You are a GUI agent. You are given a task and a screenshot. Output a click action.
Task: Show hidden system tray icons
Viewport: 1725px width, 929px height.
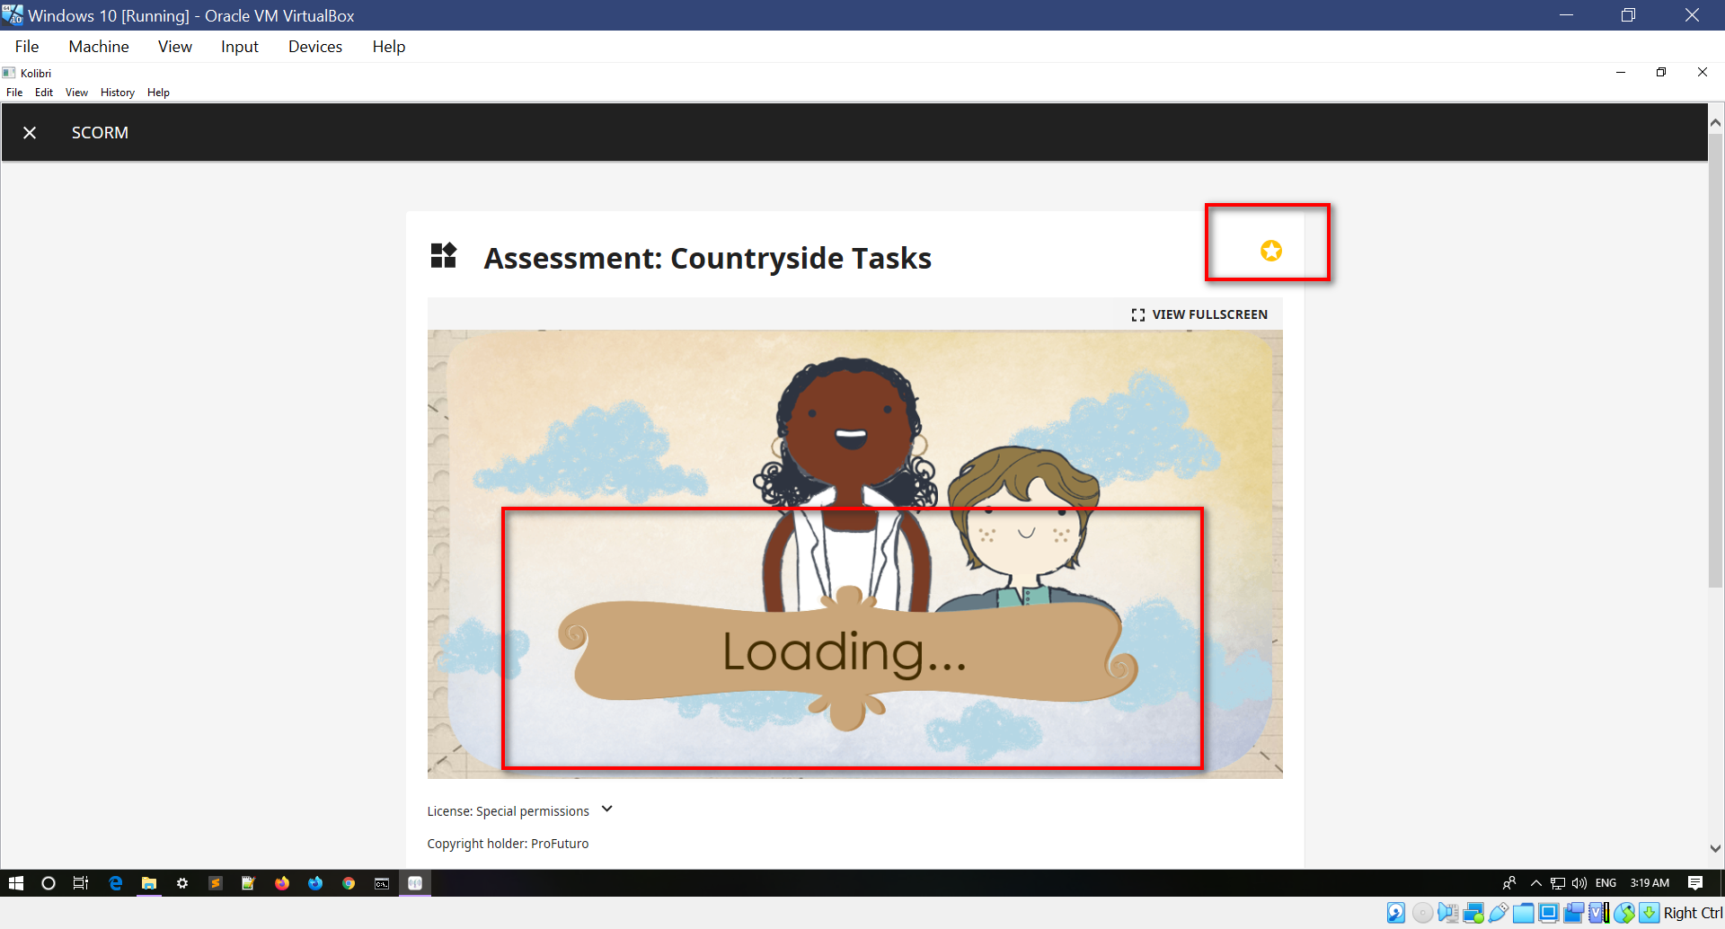coord(1536,883)
